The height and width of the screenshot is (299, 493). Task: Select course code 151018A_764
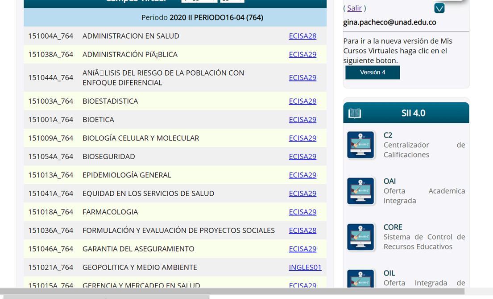pos(50,212)
